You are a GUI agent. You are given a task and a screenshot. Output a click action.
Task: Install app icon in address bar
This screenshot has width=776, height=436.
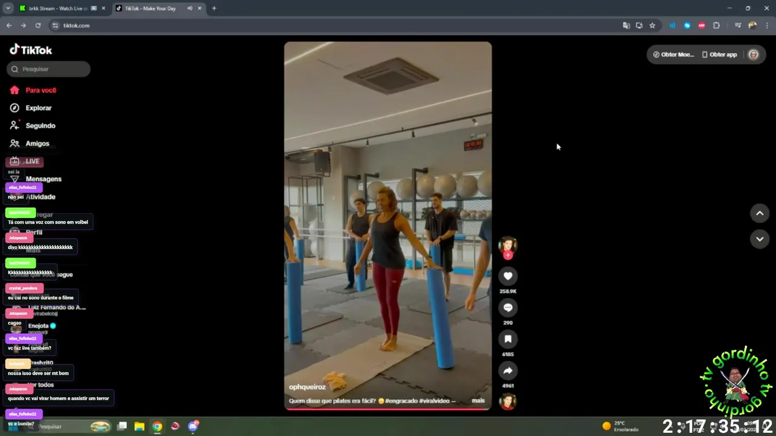pos(639,25)
